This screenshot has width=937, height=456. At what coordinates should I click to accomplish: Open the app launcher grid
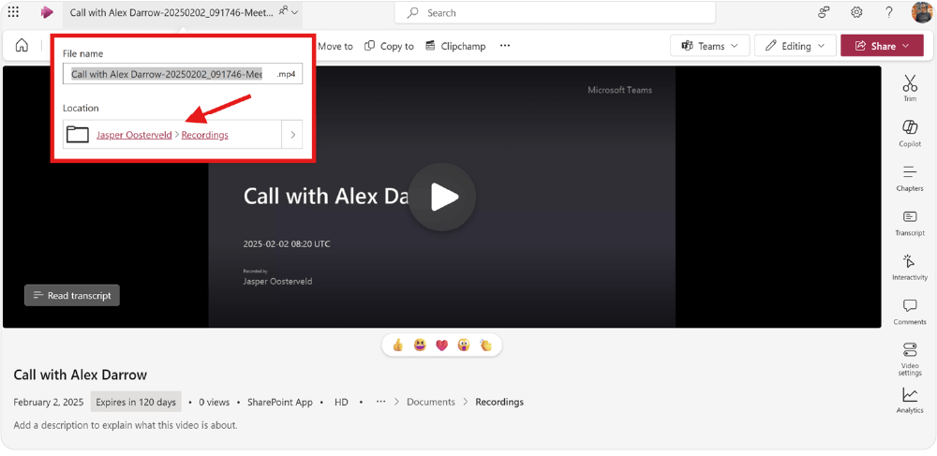click(13, 12)
